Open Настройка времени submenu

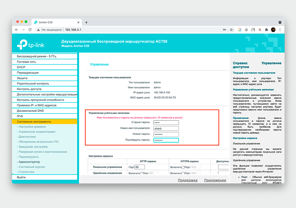pos(32,127)
